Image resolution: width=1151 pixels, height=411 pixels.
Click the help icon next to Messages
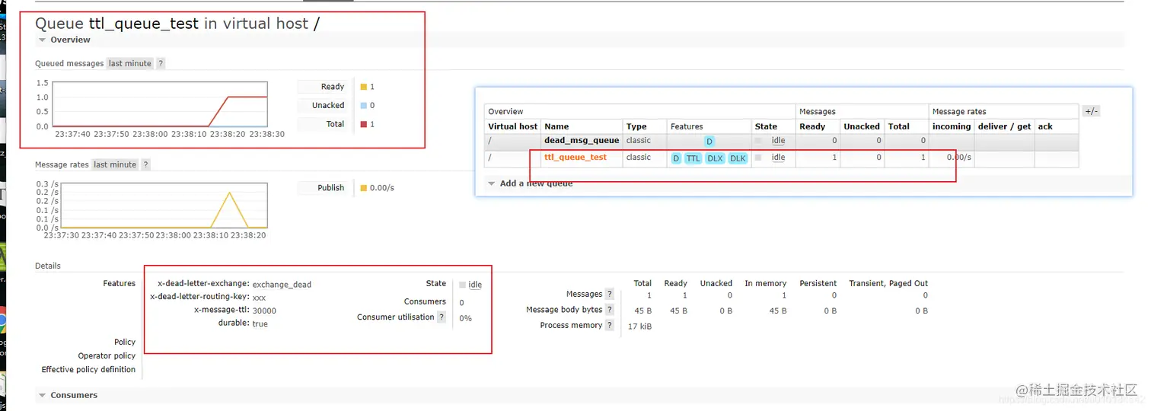coord(609,294)
